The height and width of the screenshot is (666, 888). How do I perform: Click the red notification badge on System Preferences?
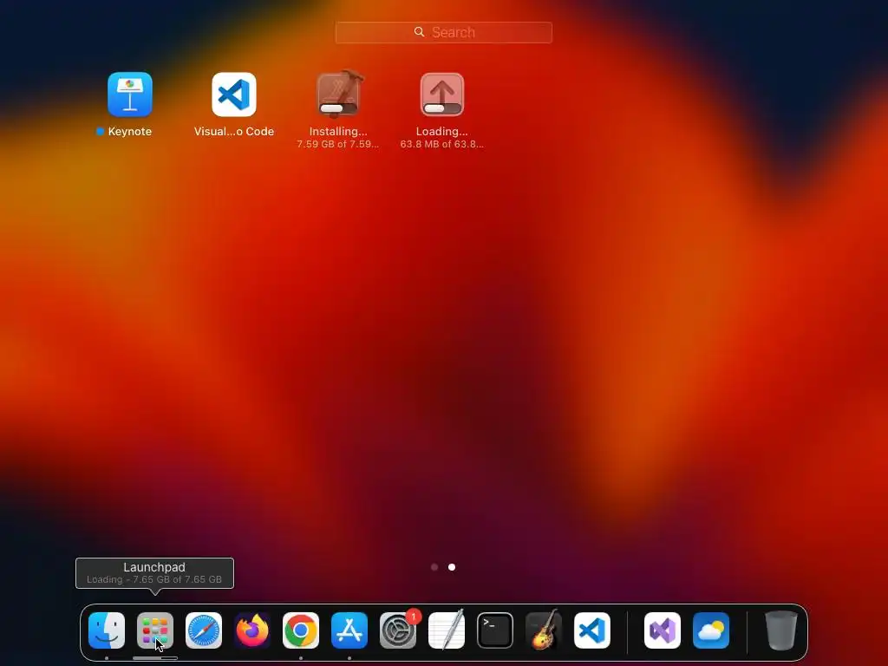click(x=414, y=617)
